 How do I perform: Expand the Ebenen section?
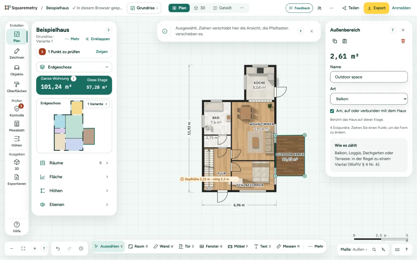(74, 205)
